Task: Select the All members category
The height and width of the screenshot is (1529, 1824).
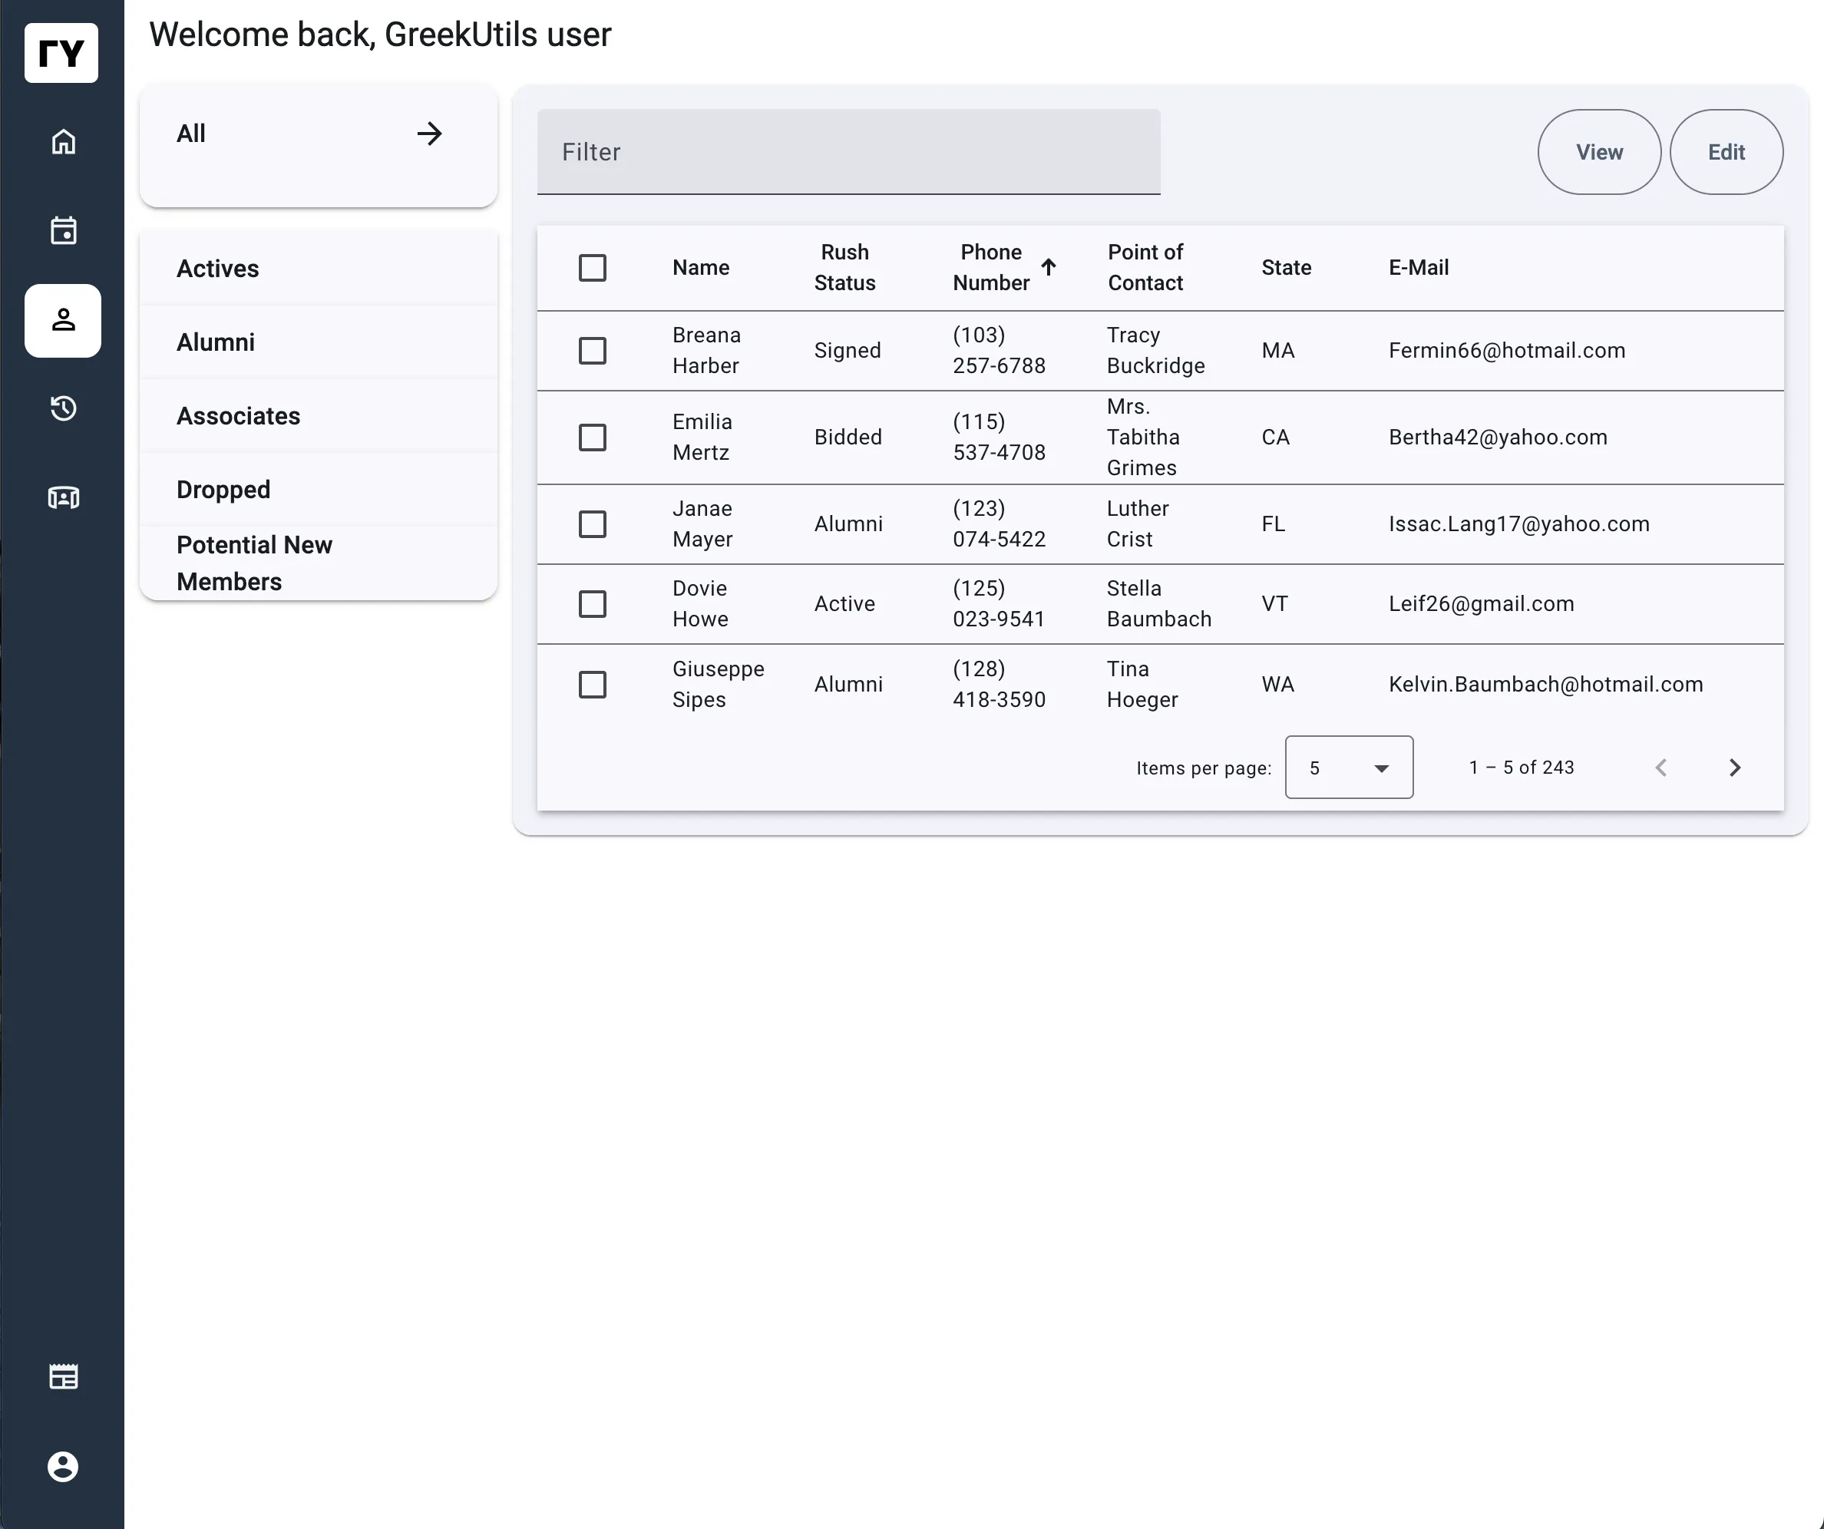Action: (318, 145)
